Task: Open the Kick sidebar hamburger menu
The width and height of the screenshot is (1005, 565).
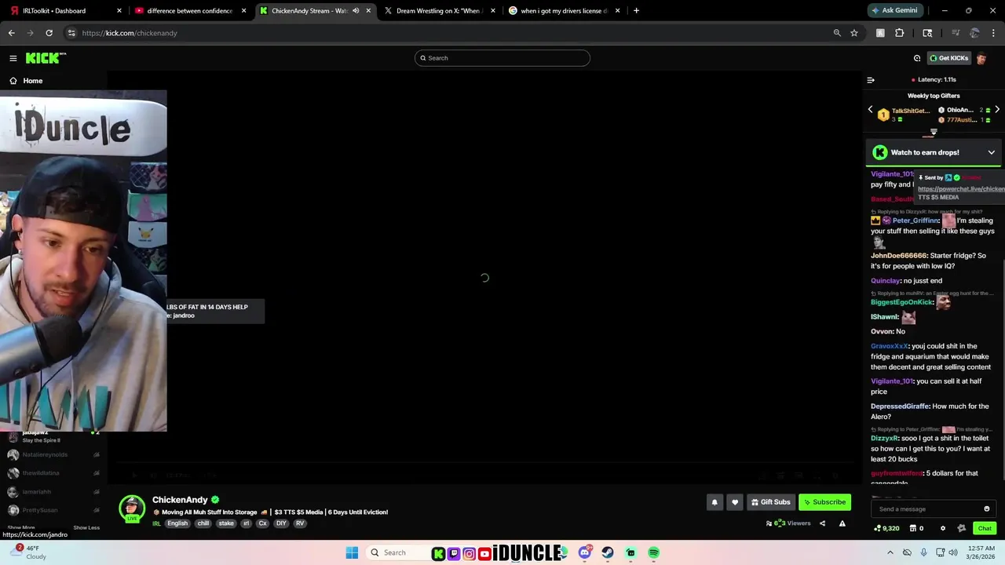Action: point(13,58)
